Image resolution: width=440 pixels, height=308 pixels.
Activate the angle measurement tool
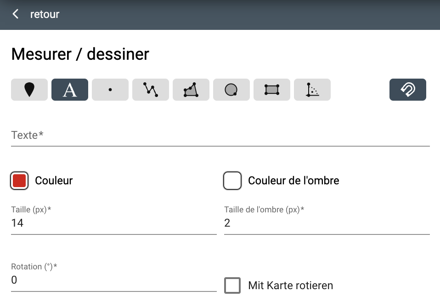click(x=312, y=90)
